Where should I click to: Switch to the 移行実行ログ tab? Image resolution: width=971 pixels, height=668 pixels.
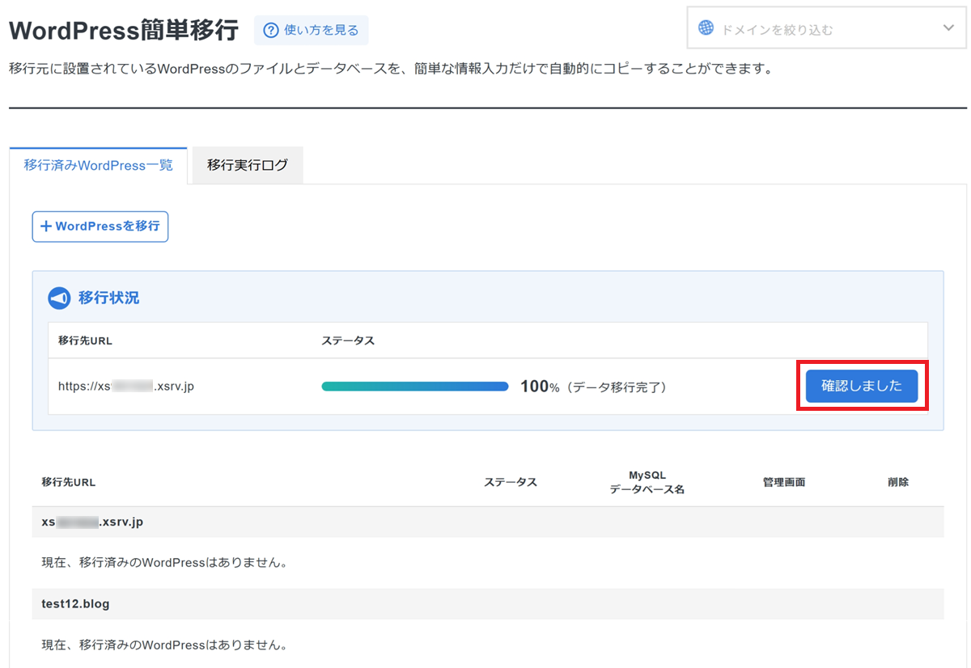(247, 165)
